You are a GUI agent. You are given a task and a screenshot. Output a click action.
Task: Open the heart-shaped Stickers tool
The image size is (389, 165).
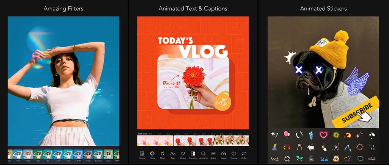[183, 155]
